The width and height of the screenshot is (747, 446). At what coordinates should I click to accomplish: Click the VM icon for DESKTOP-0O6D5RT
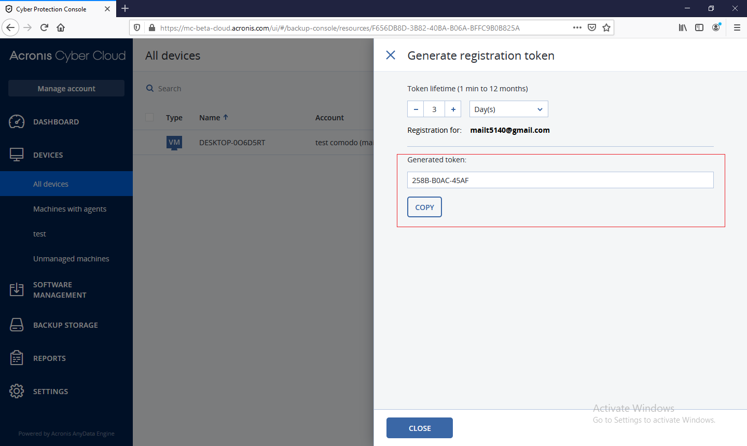pos(174,143)
